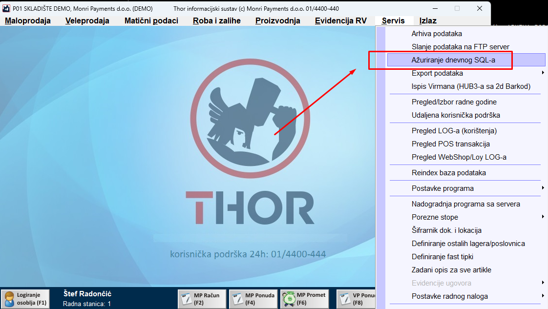Viewport: 548px width, 309px height.
Task: Open MP Ponuda (F4) button
Action: pyautogui.click(x=253, y=299)
